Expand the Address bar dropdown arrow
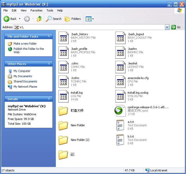The height and width of the screenshot is (174, 186). click(x=167, y=27)
